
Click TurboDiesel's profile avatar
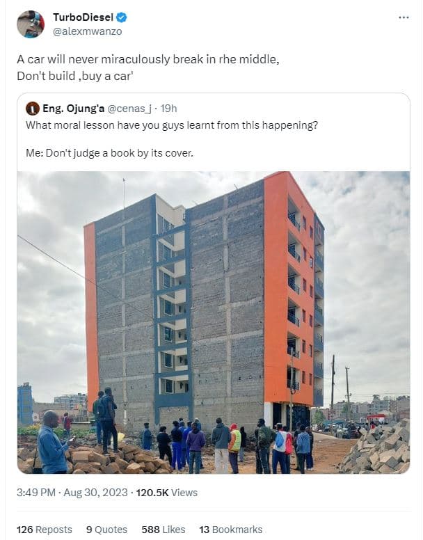pos(31,24)
